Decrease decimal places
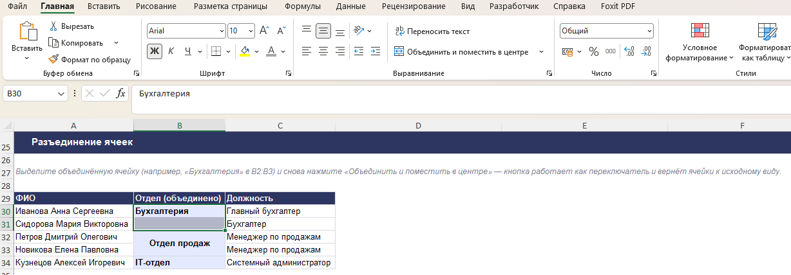Viewport: 791px width, 275px height. tap(646, 51)
